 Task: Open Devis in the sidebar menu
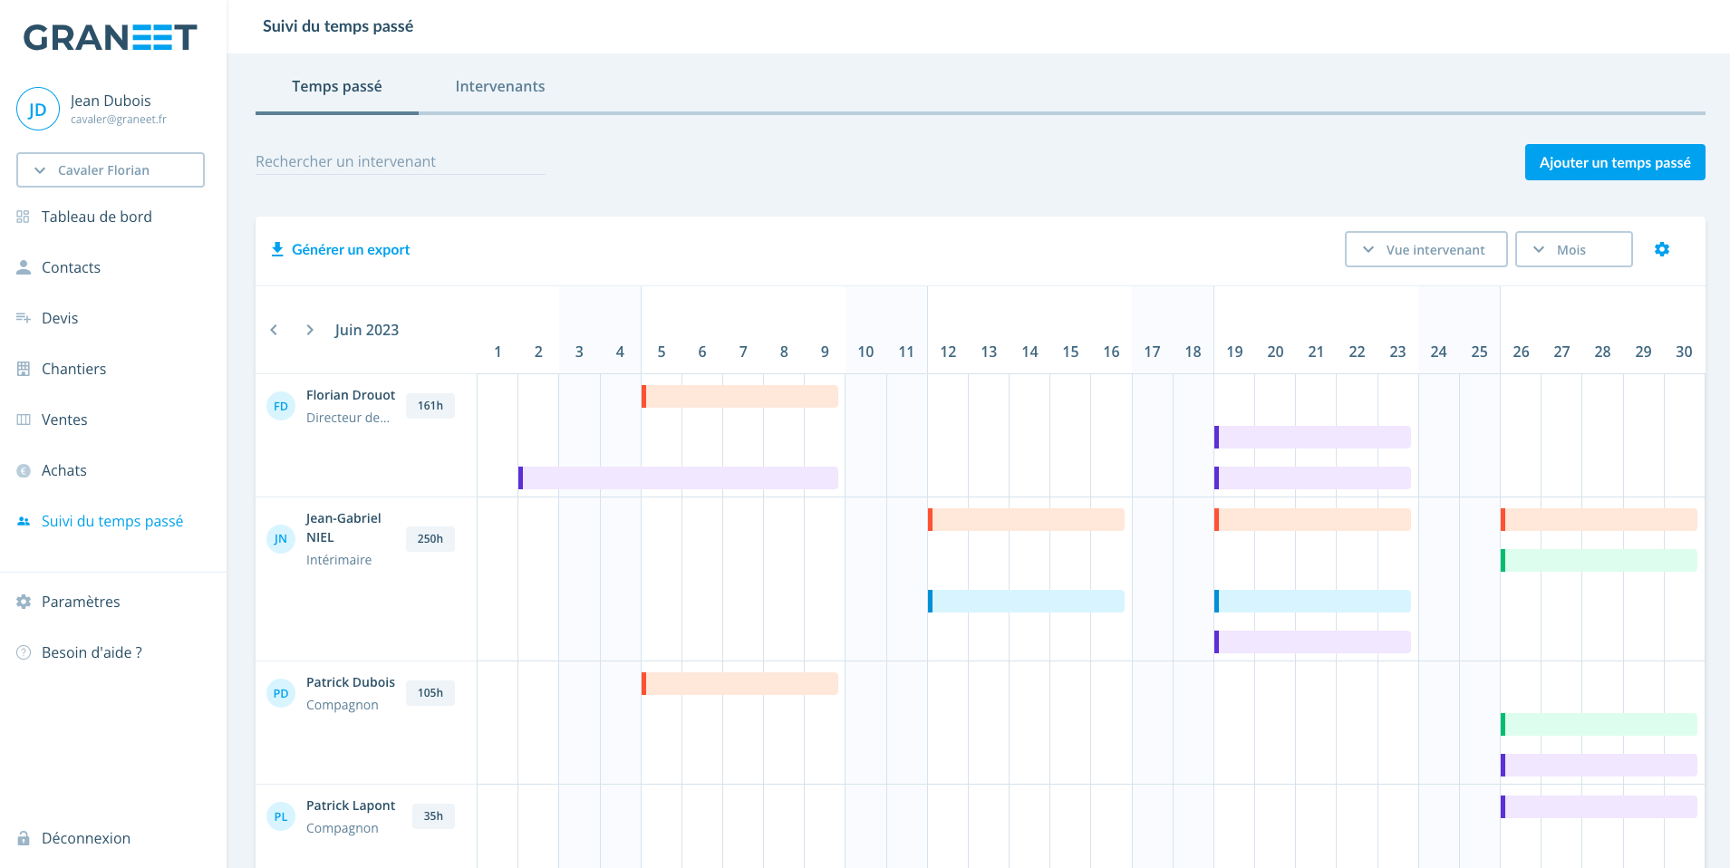pyautogui.click(x=60, y=318)
